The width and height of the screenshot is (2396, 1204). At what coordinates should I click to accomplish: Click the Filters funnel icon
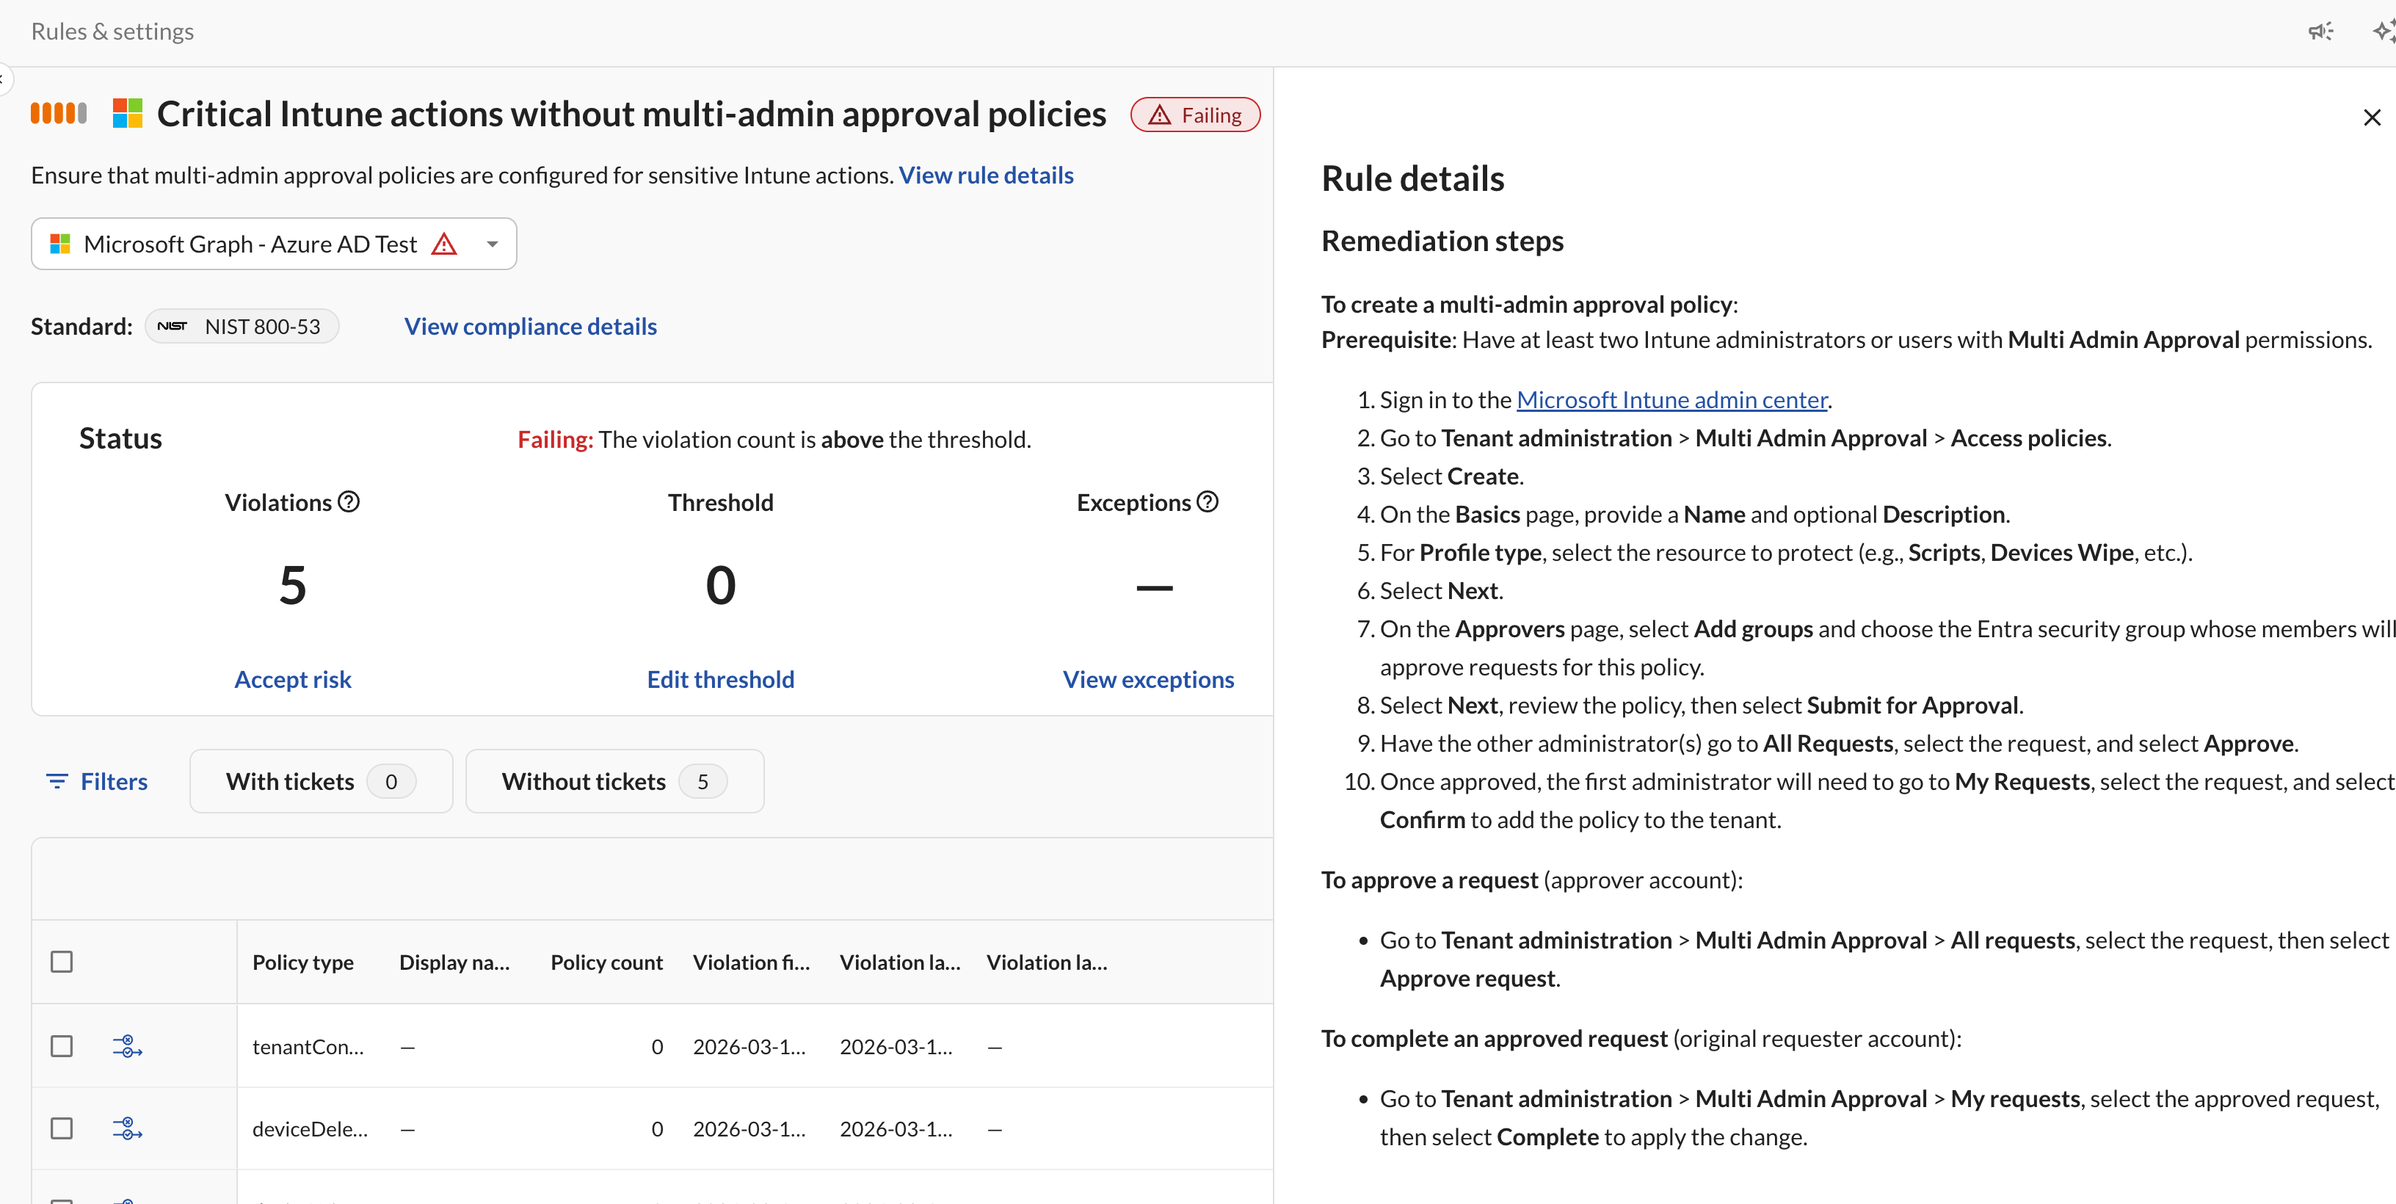57,782
